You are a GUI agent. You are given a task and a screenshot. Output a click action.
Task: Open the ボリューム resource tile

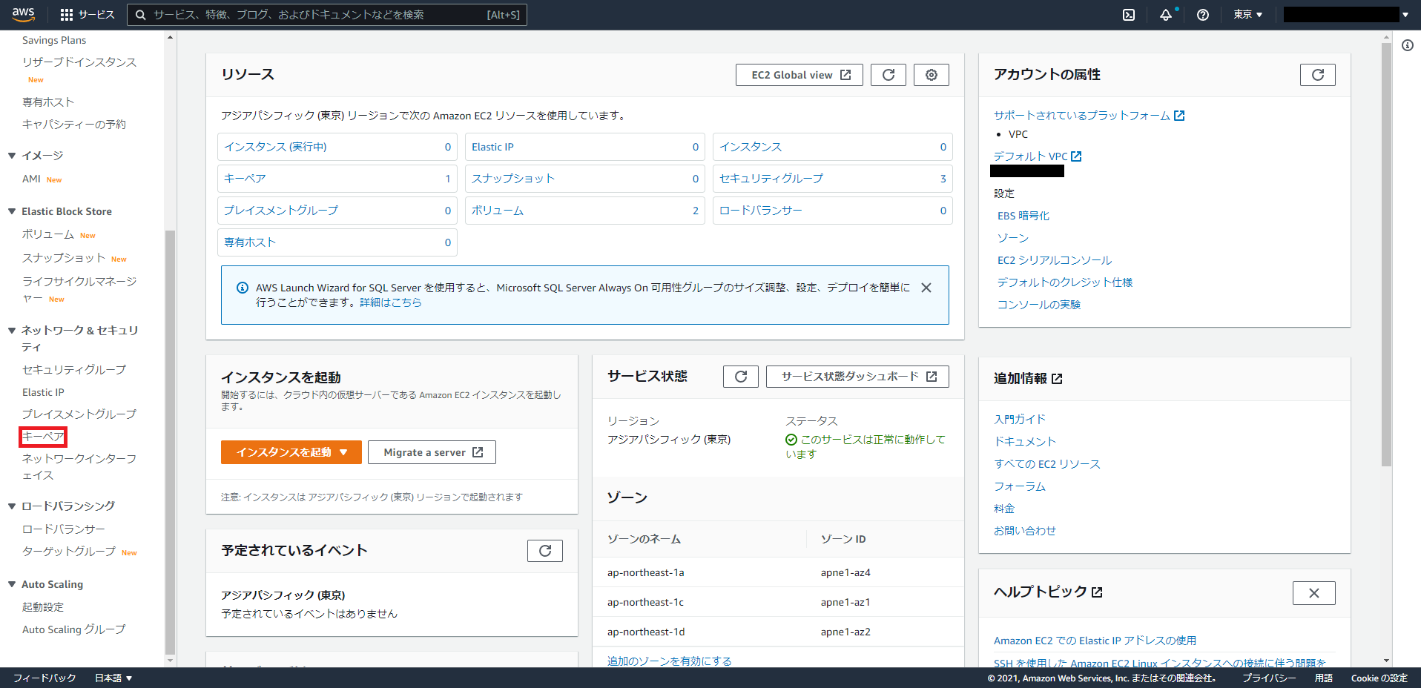coord(585,211)
